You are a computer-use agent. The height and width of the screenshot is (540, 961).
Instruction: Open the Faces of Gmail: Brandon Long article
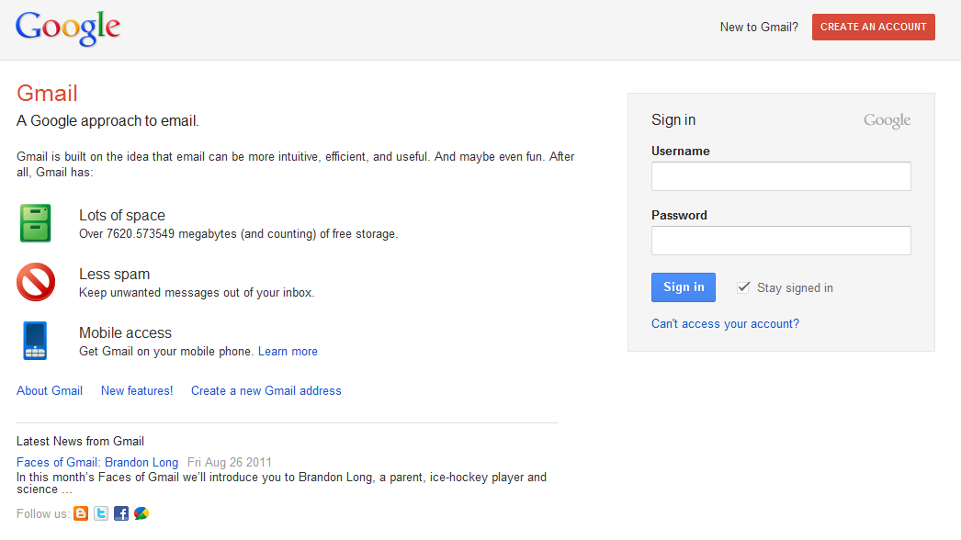point(96,462)
